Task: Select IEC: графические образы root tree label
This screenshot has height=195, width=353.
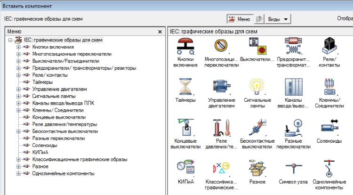Action: 63,40
